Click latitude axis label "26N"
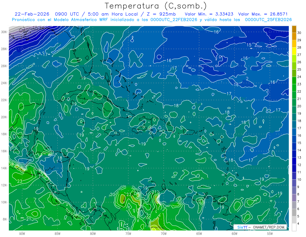 (4, 66)
